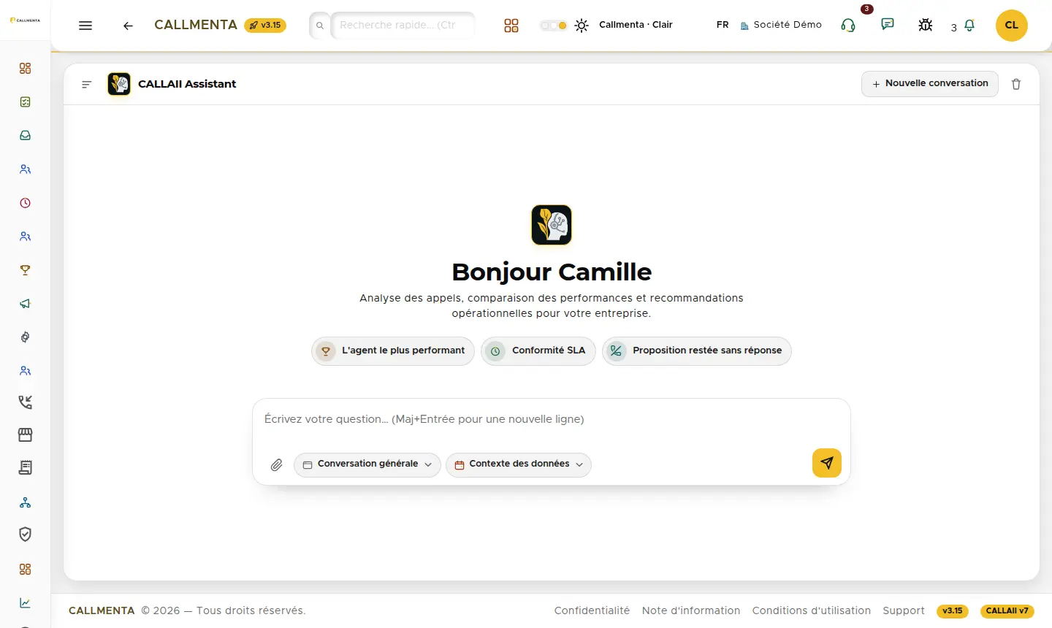This screenshot has height=628, width=1052.
Task: Click the header v3.15 version badge
Action: (265, 26)
